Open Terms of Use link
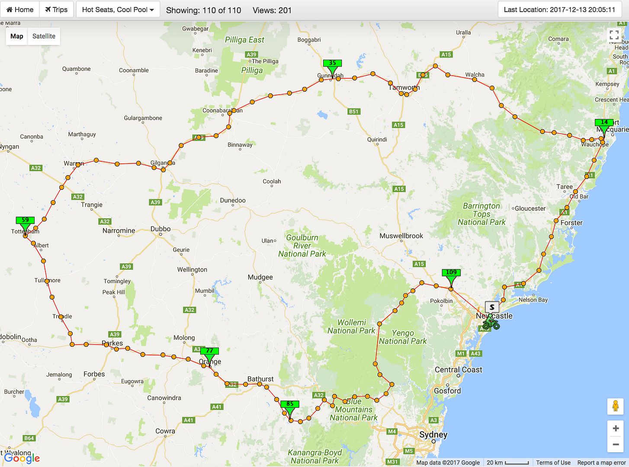Viewport: 629px width, 467px height. click(x=553, y=463)
